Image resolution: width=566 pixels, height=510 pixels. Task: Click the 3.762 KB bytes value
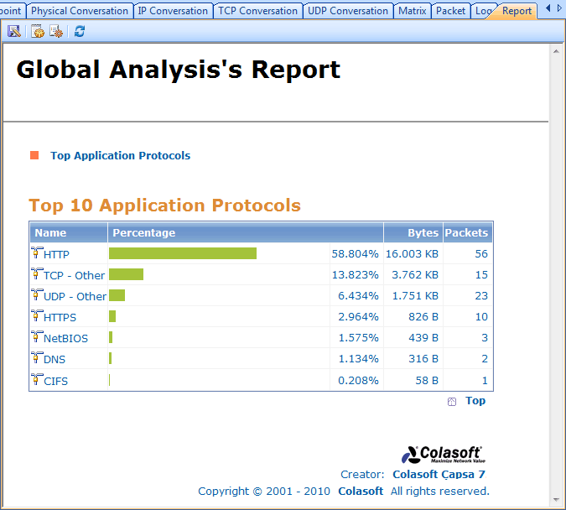tap(415, 274)
